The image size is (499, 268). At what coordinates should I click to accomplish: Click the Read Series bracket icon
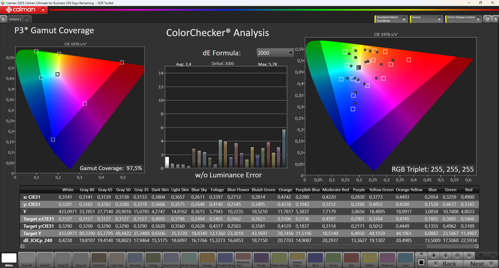click(x=457, y=256)
